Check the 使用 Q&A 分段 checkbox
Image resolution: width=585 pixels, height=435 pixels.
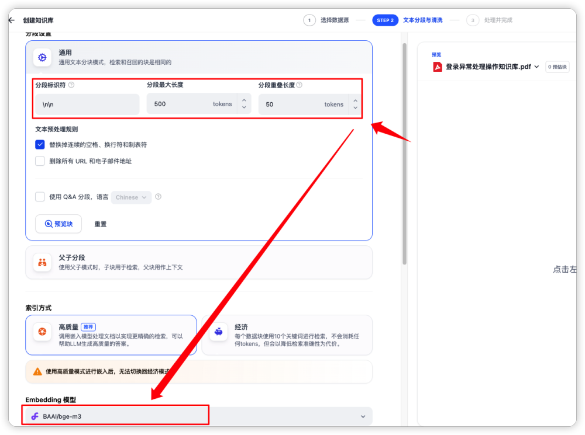point(40,197)
